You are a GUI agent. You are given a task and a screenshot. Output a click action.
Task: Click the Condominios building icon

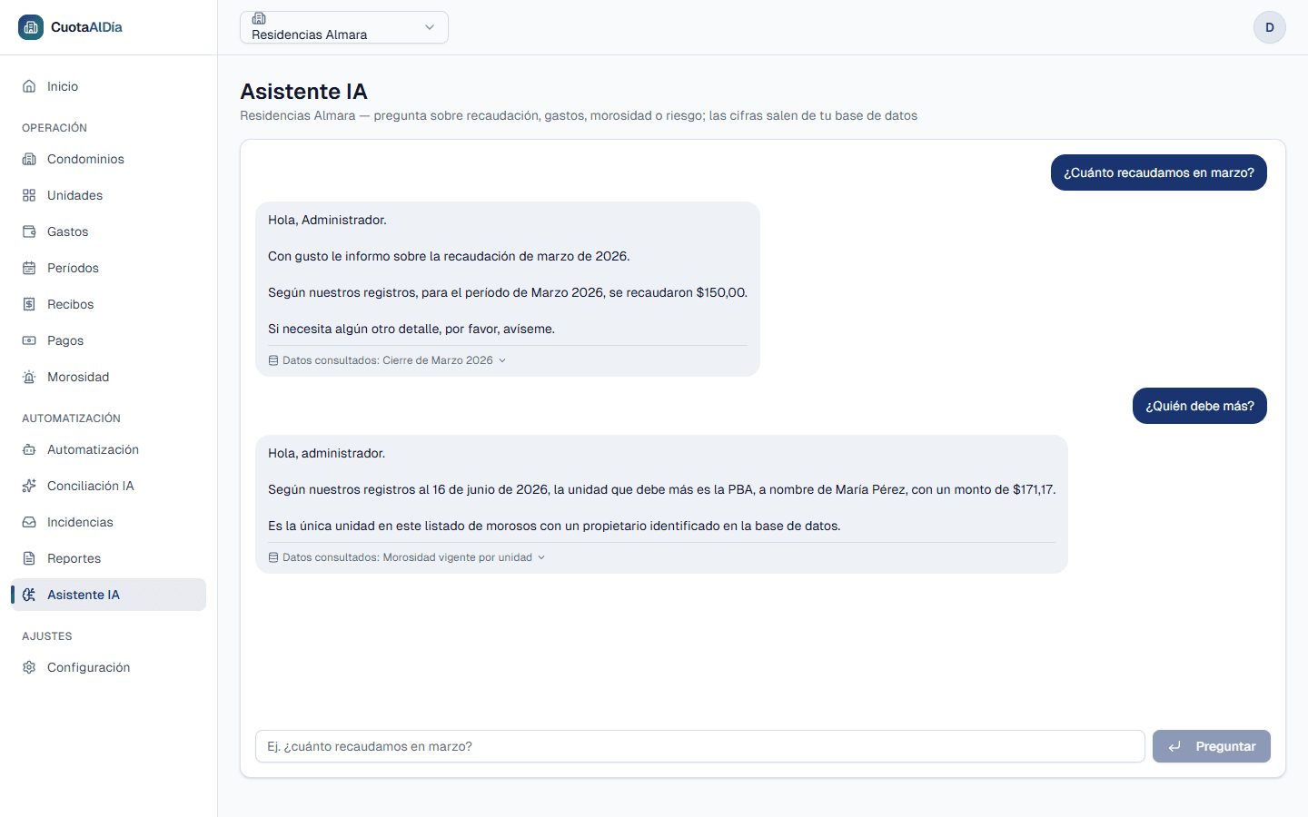[x=29, y=159]
